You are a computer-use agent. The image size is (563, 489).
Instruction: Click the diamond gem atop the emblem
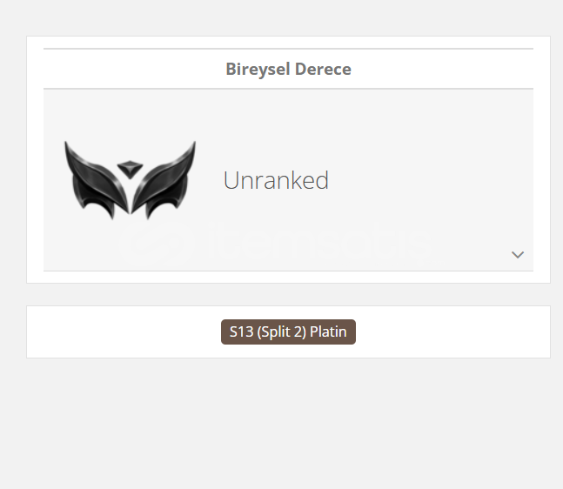click(130, 170)
